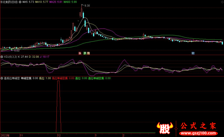Click the green 跌 event marker icon

[x=84, y=53]
